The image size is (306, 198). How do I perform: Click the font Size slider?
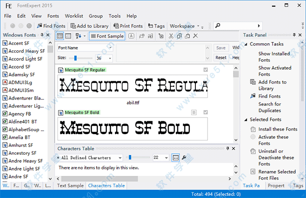(x=75, y=58)
